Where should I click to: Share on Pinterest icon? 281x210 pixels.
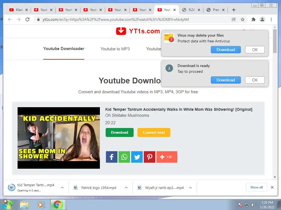tap(150, 157)
